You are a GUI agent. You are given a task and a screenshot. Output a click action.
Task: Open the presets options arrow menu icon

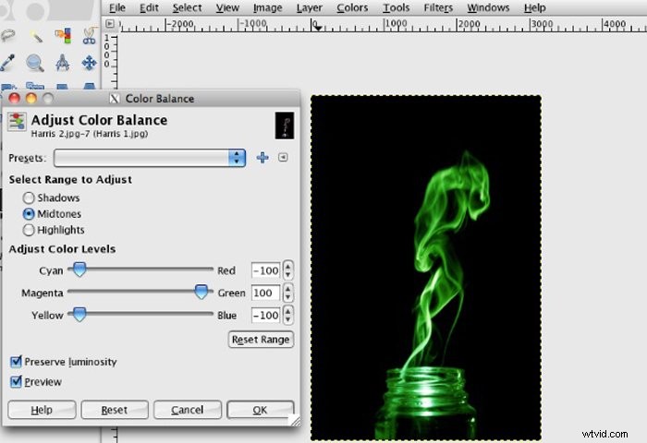283,157
